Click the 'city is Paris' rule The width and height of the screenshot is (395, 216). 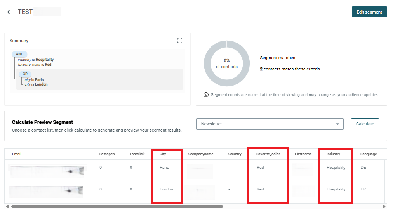[x=34, y=80]
